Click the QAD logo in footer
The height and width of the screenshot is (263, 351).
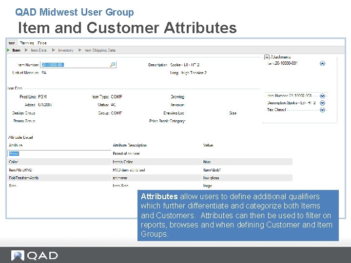click(35, 255)
